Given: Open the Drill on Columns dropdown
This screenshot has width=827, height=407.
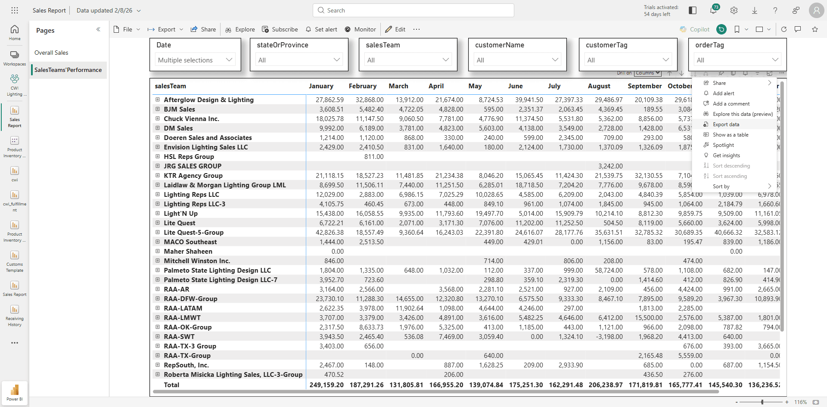Looking at the screenshot, I should [x=648, y=73].
